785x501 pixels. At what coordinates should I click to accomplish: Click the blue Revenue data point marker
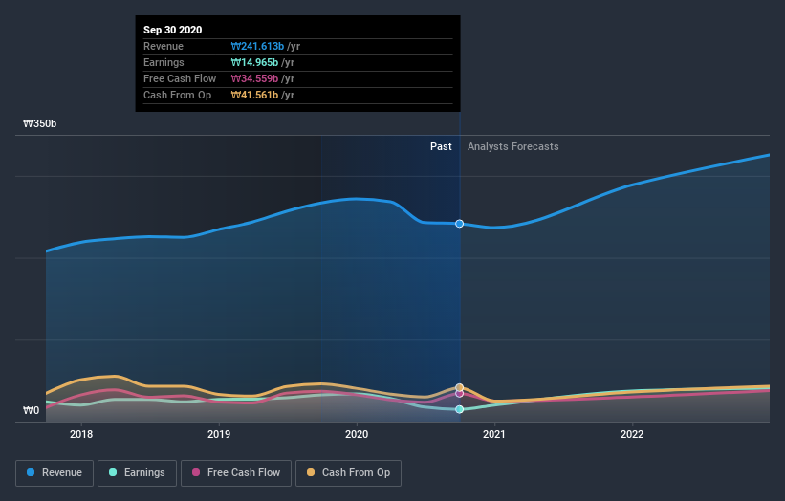(x=460, y=224)
